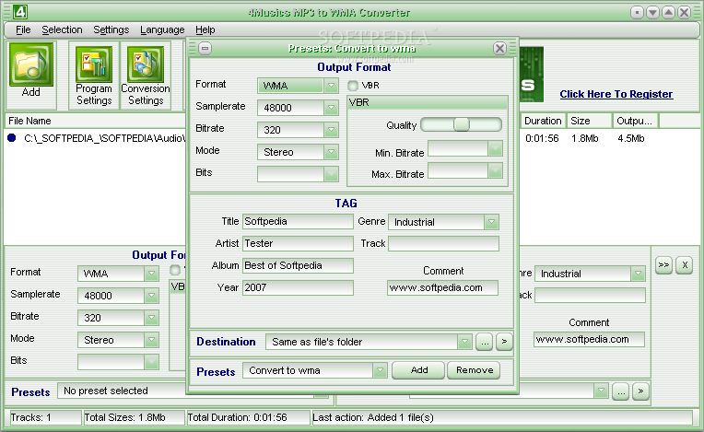The image size is (704, 432).
Task: Click the File Name column header
Action: point(95,121)
